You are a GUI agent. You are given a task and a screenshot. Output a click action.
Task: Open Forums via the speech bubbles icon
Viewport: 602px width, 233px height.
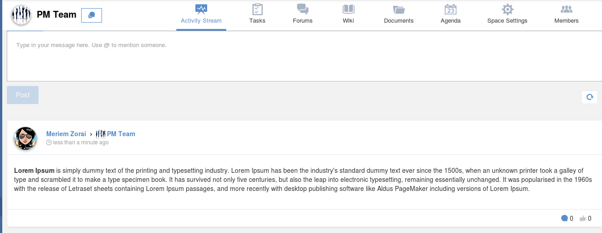[x=302, y=9]
